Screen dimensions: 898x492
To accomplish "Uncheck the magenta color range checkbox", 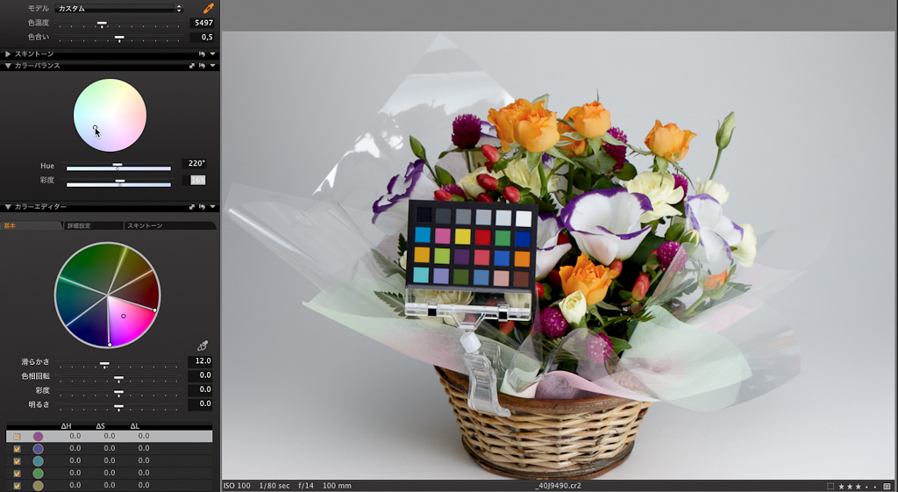I will pyautogui.click(x=18, y=436).
